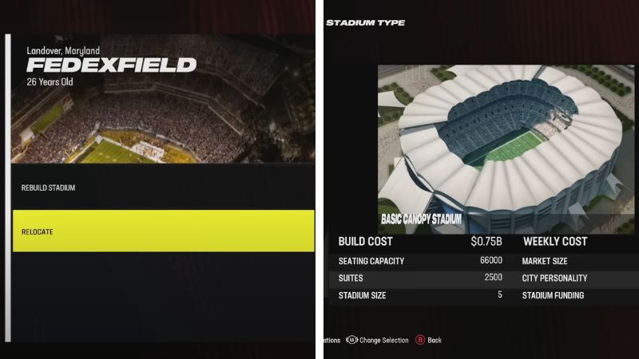Click the Basic Canopy Stadium caption
The height and width of the screenshot is (359, 639).
coord(421,219)
